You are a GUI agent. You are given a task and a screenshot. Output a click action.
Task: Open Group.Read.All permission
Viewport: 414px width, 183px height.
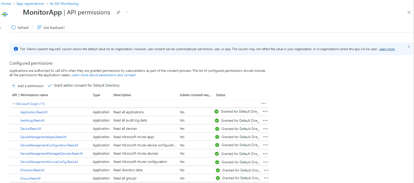click(x=30, y=178)
